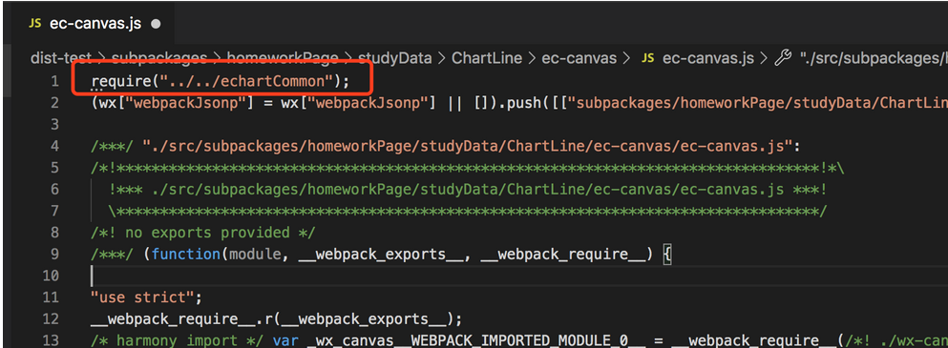Open the studyData breadcrumb segment
The width and height of the screenshot is (948, 348).
click(x=395, y=58)
